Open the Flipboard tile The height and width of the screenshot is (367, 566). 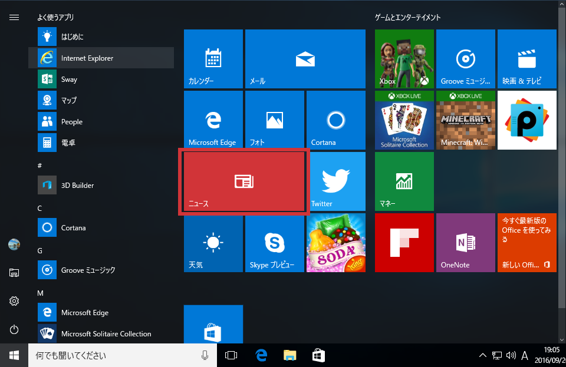[x=404, y=243]
